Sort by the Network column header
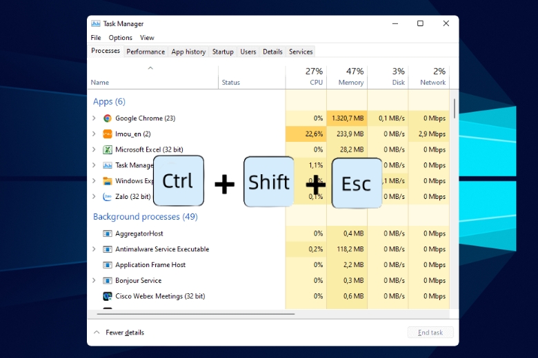 pos(428,77)
